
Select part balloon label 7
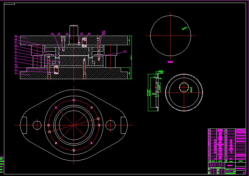[16, 55]
